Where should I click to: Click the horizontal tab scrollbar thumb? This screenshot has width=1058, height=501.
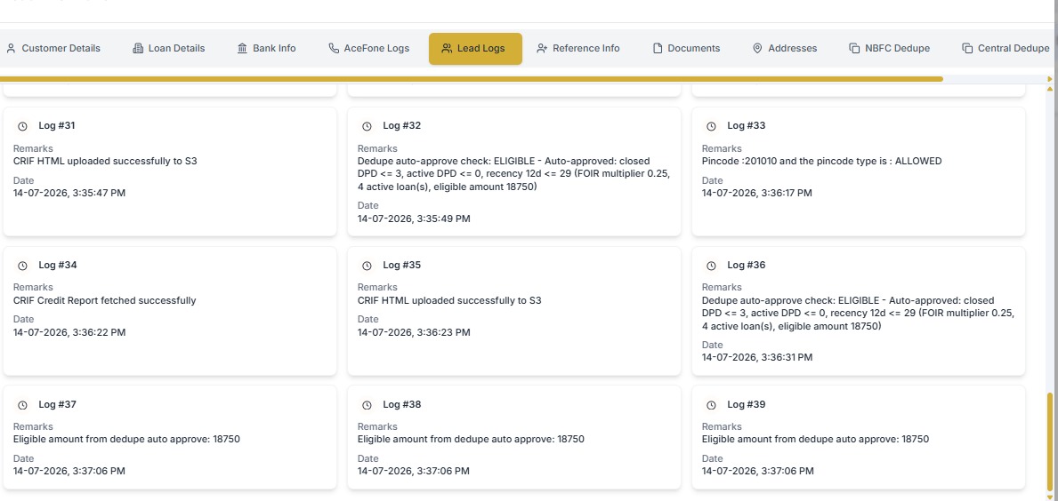(471, 79)
